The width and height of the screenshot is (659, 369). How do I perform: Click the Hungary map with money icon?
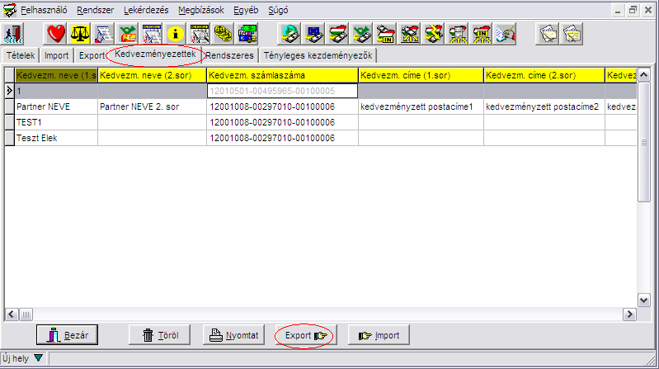pos(337,34)
